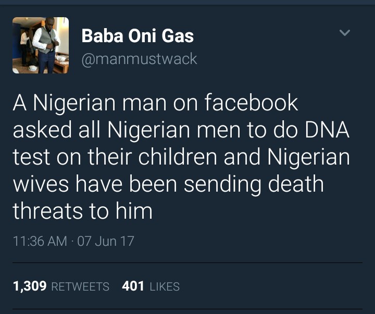Open the RETWEETS label list
Viewport: 375px width, 314px height.
tap(80, 286)
